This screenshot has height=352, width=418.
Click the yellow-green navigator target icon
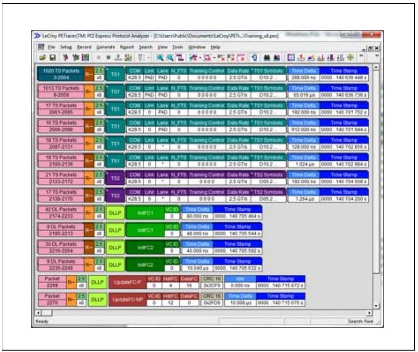pyautogui.click(x=350, y=58)
